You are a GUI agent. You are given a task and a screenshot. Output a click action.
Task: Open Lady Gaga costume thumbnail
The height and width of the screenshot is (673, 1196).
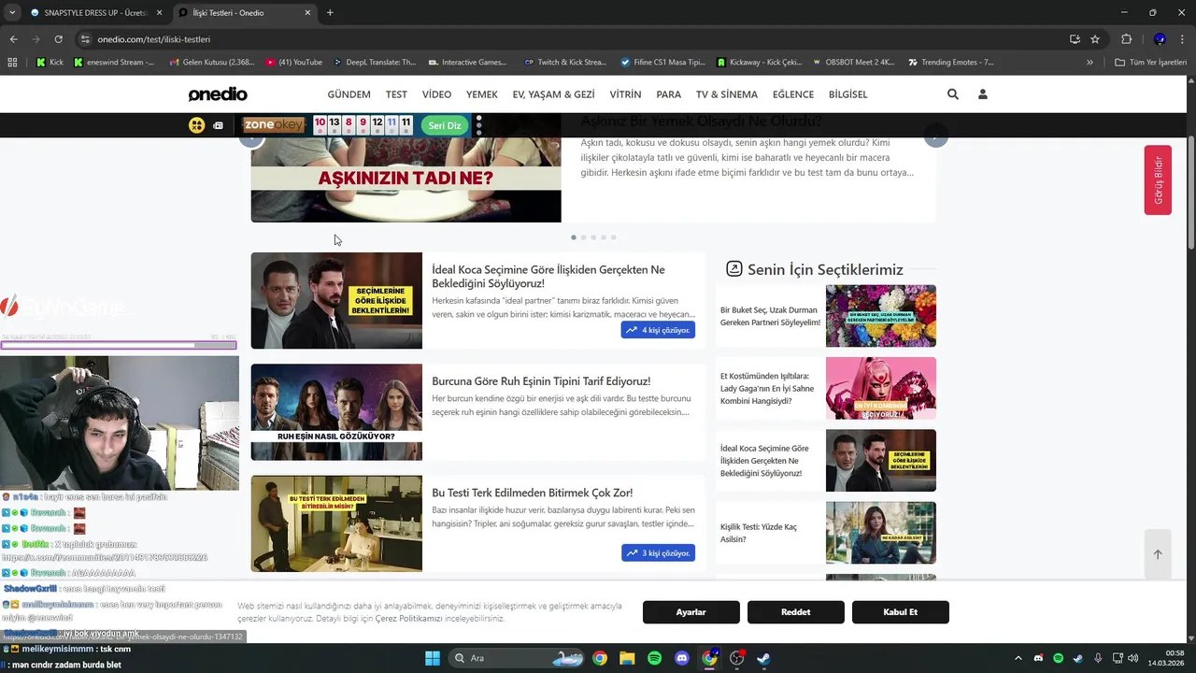click(x=881, y=388)
